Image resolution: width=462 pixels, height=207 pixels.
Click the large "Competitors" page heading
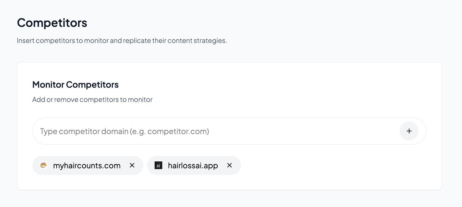coord(52,23)
